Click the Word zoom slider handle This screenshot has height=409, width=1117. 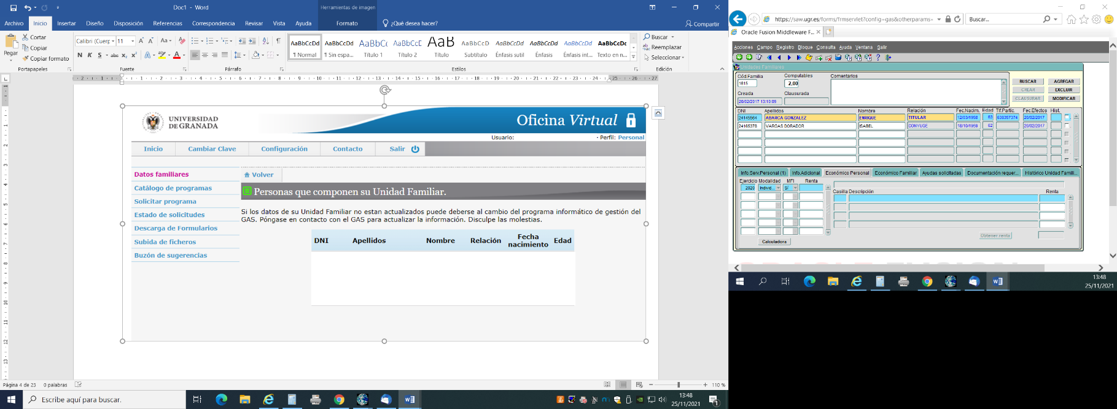(678, 384)
